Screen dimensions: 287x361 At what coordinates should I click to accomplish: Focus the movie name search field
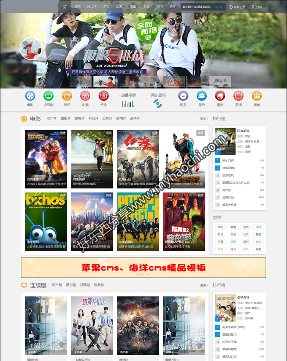coord(197,7)
